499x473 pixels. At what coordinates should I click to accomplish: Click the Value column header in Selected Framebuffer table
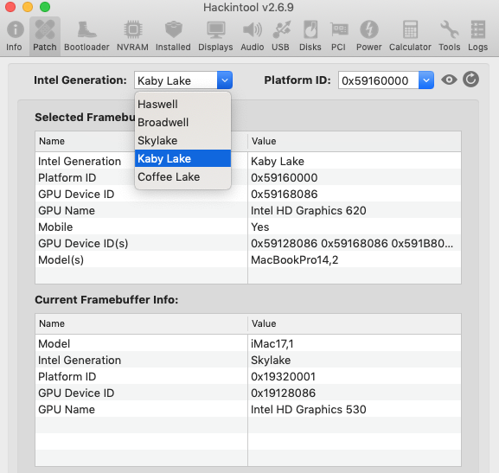355,141
